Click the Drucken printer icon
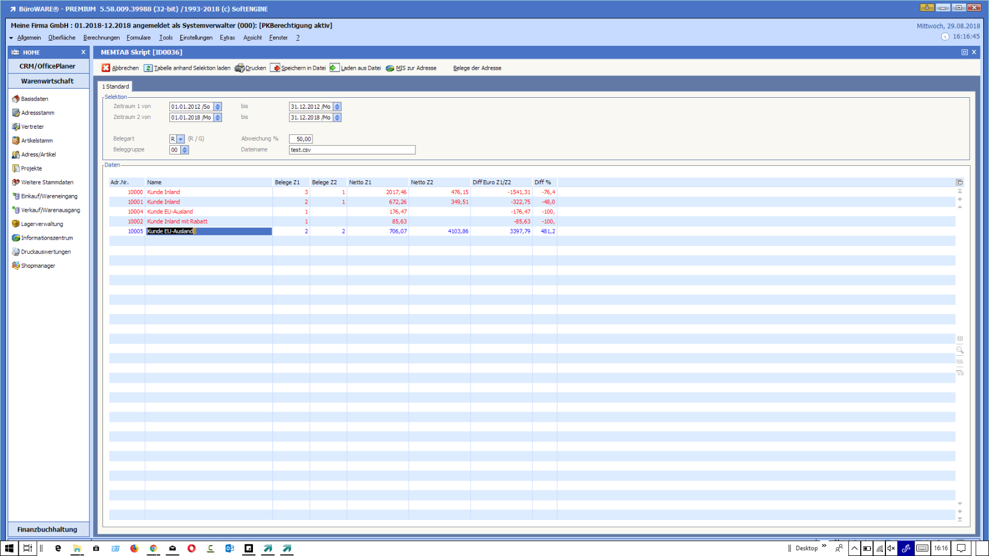This screenshot has width=989, height=556. (240, 68)
